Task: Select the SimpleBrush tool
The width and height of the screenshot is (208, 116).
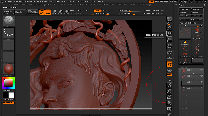Action: coord(185,43)
